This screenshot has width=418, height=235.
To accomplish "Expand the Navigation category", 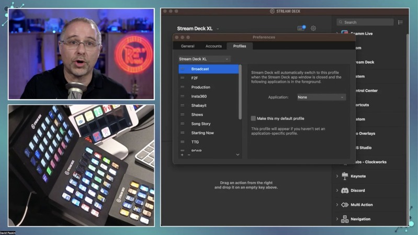I will (337, 219).
